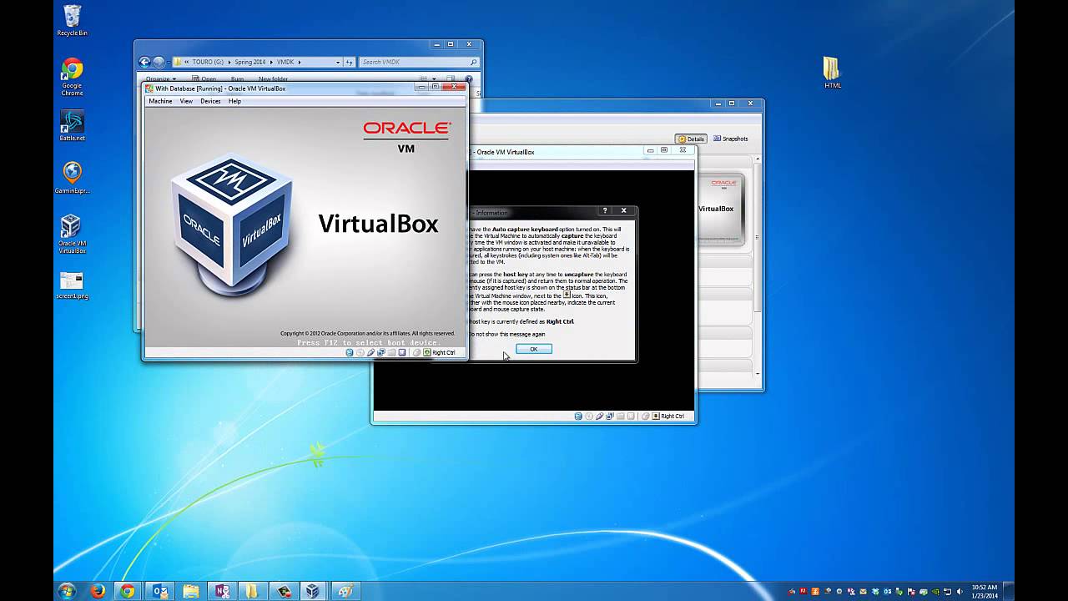Click the display icon in With Database status bar
The height and width of the screenshot is (601, 1068).
402,352
